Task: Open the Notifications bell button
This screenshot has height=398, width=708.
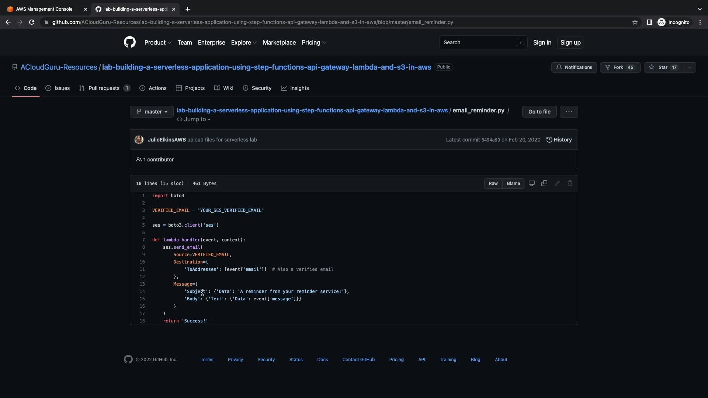Action: [x=574, y=67]
